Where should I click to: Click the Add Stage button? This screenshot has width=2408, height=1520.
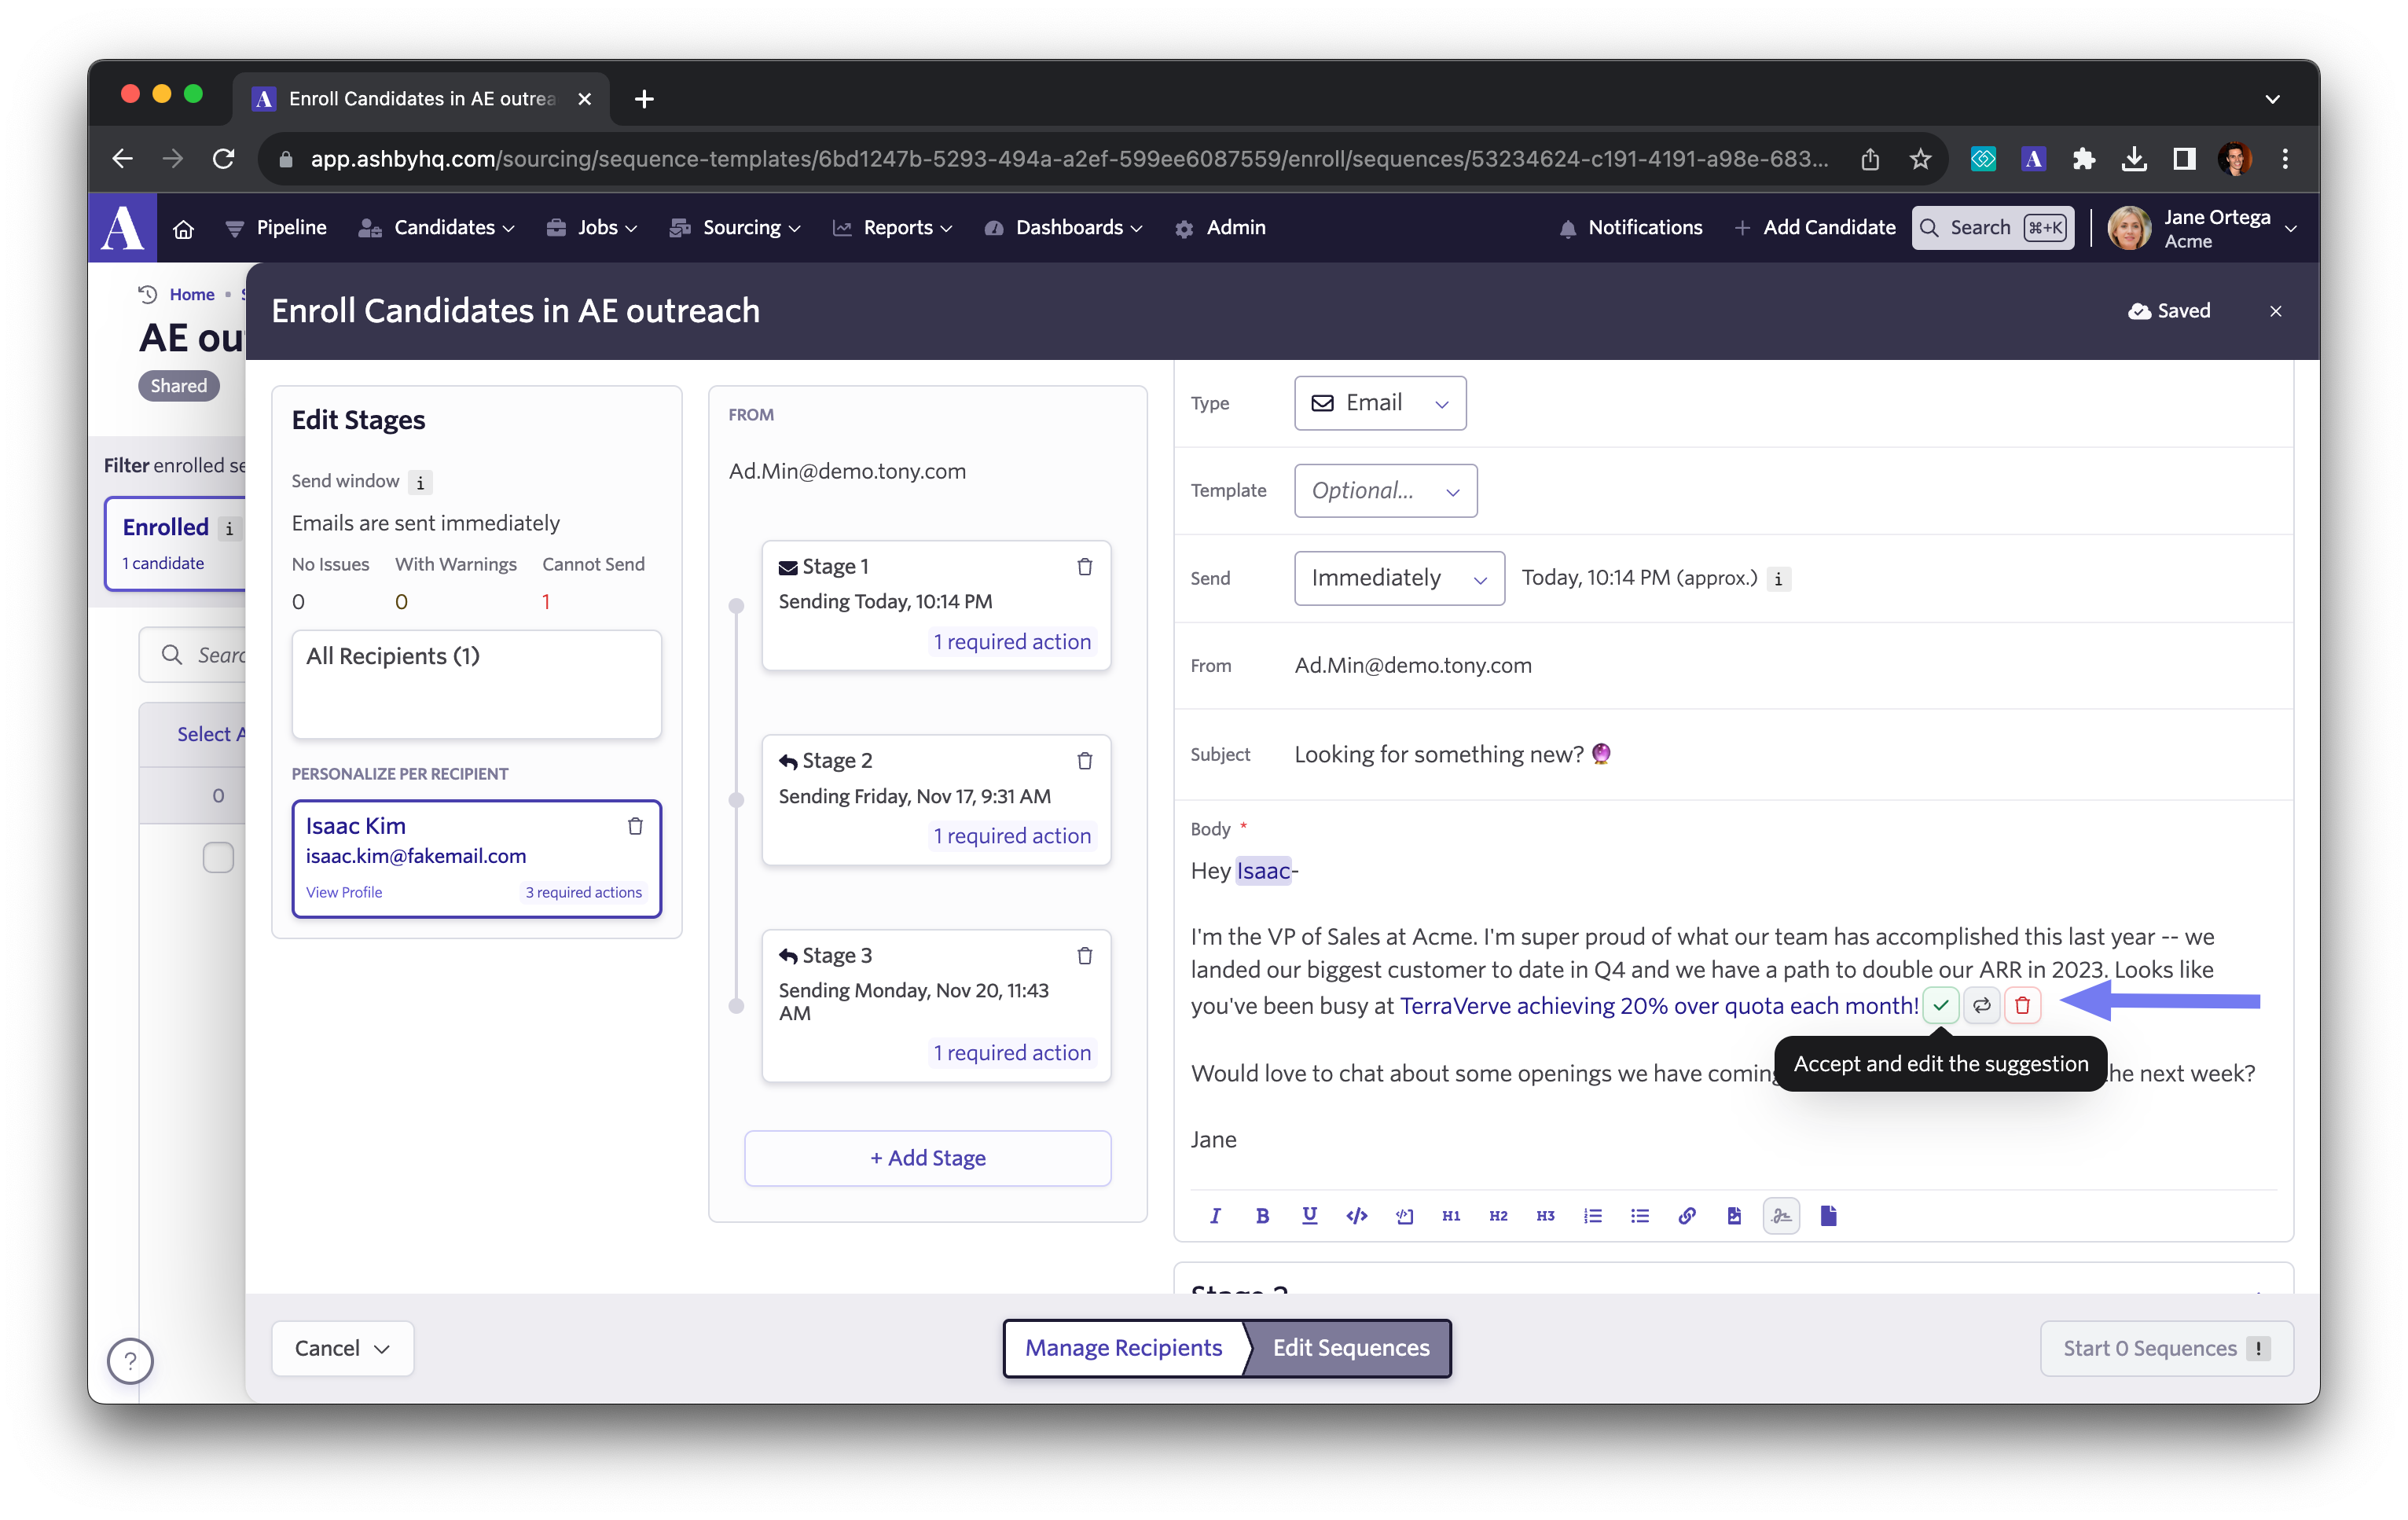click(927, 1158)
